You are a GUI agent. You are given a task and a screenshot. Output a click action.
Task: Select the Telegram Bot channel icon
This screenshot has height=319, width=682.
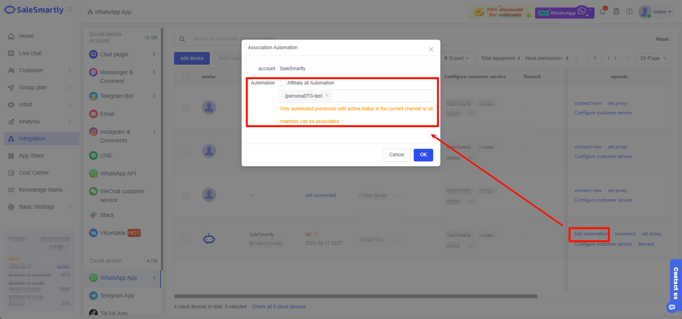(x=93, y=96)
